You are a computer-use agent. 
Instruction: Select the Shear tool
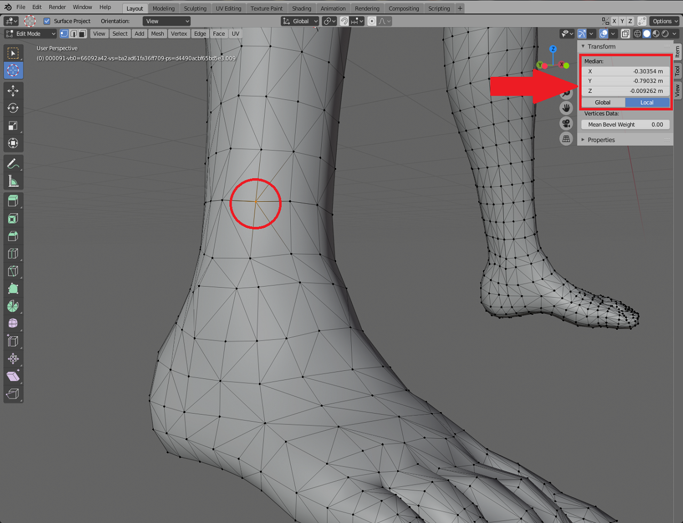click(x=13, y=376)
